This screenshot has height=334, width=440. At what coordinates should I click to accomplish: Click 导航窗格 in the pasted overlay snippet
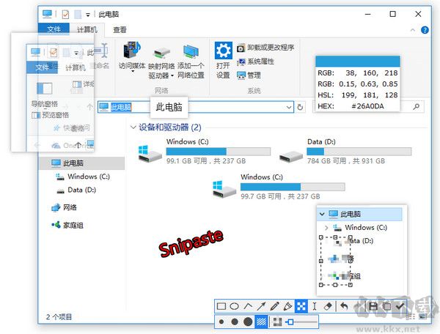pyautogui.click(x=44, y=104)
